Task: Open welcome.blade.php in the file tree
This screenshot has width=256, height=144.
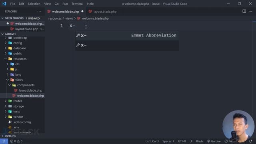Action: 22,96
